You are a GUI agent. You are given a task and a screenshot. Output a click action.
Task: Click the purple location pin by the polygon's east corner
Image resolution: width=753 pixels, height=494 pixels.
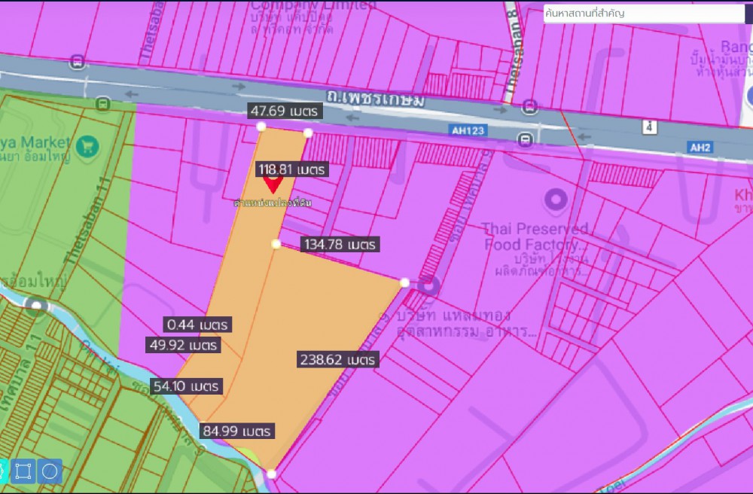click(429, 286)
